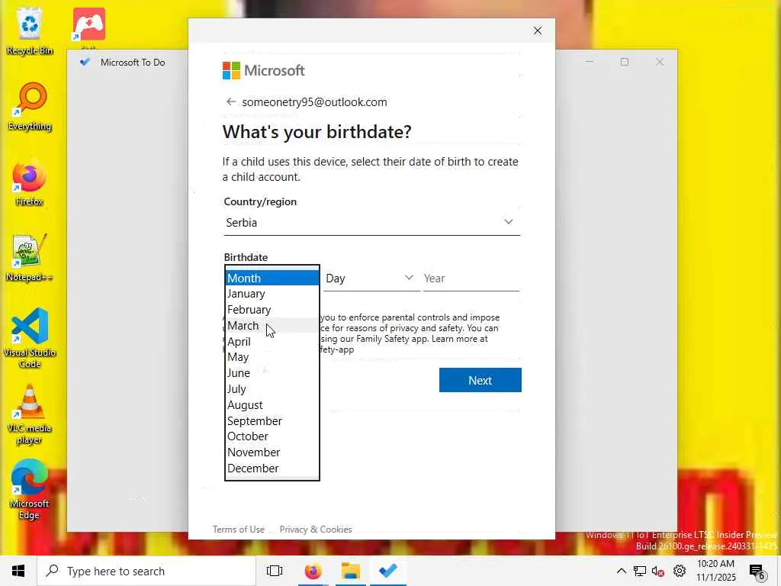The height and width of the screenshot is (586, 781).
Task: Click the Year input field
Action: [471, 278]
